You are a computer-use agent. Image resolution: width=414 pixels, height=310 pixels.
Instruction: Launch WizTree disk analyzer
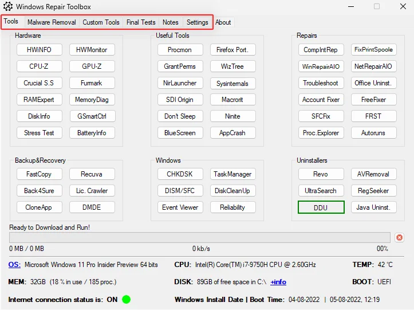coord(232,66)
